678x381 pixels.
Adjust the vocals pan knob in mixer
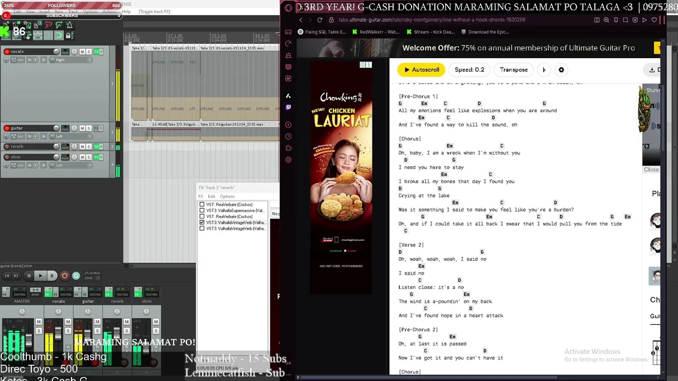tap(58, 312)
